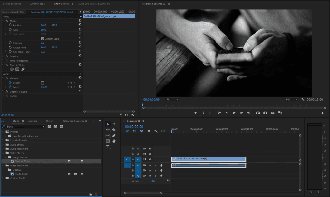
Task: Click Mark In button
Action: click(x=203, y=113)
